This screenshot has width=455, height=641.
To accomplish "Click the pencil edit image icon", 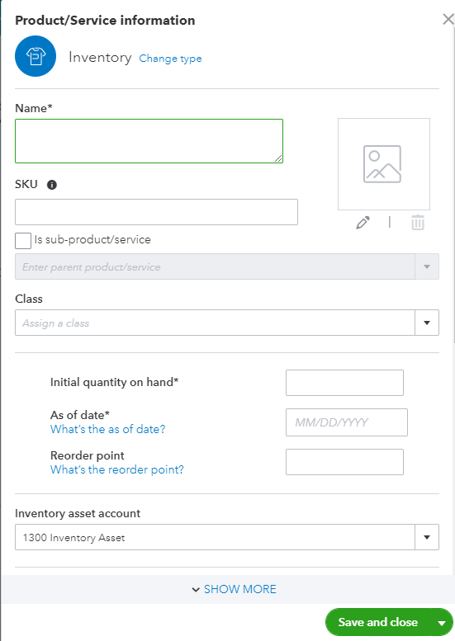I will click(x=363, y=223).
